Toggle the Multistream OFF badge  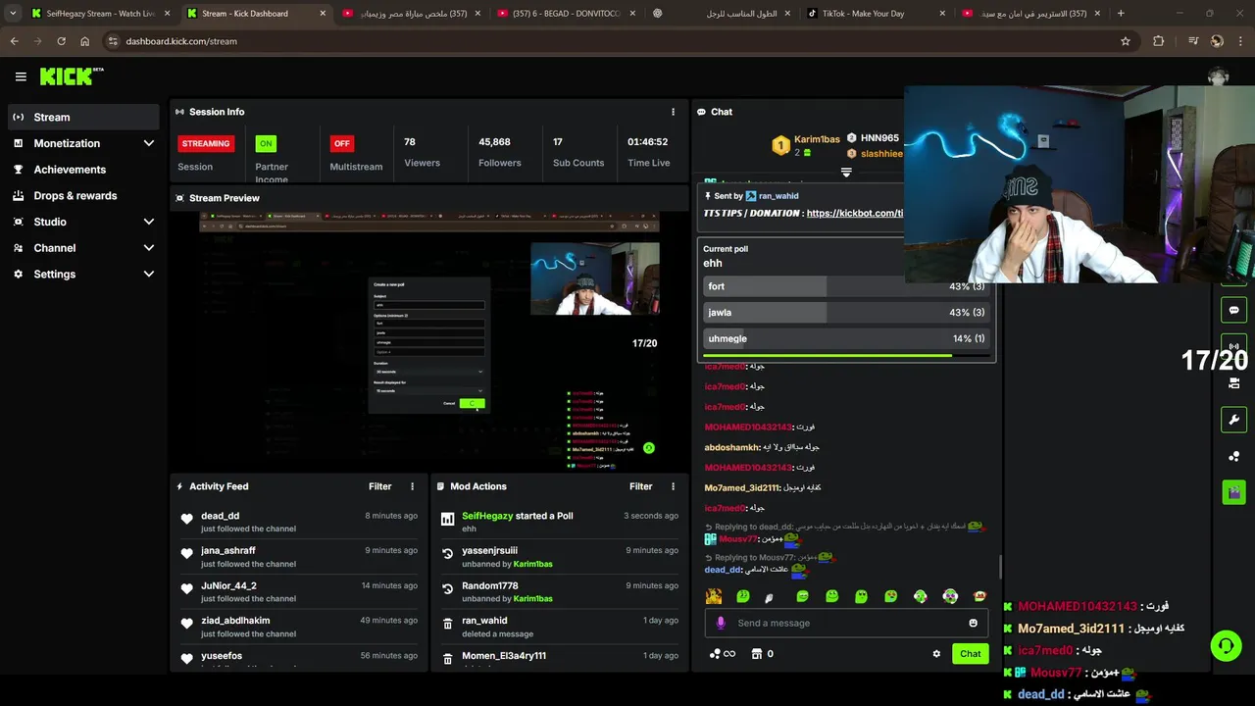(x=342, y=143)
